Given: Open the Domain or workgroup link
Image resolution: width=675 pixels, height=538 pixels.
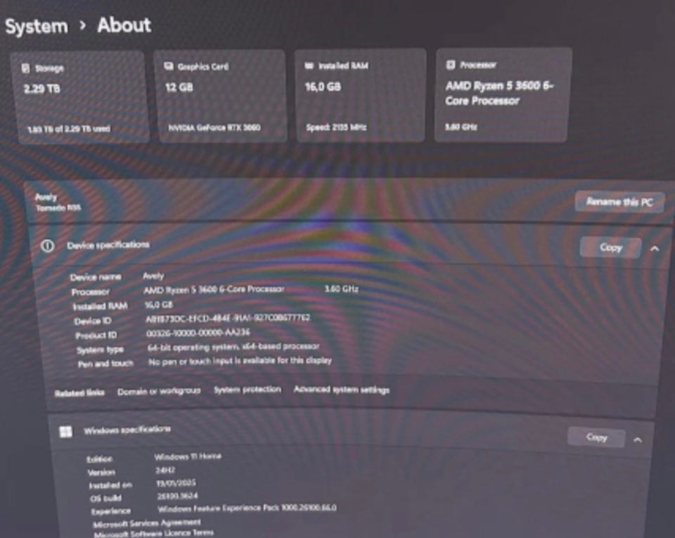Looking at the screenshot, I should coord(159,391).
